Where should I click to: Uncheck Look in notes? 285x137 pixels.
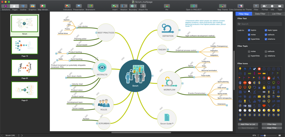249,34
